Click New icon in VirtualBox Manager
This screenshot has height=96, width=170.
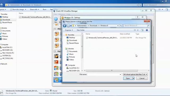56,20
